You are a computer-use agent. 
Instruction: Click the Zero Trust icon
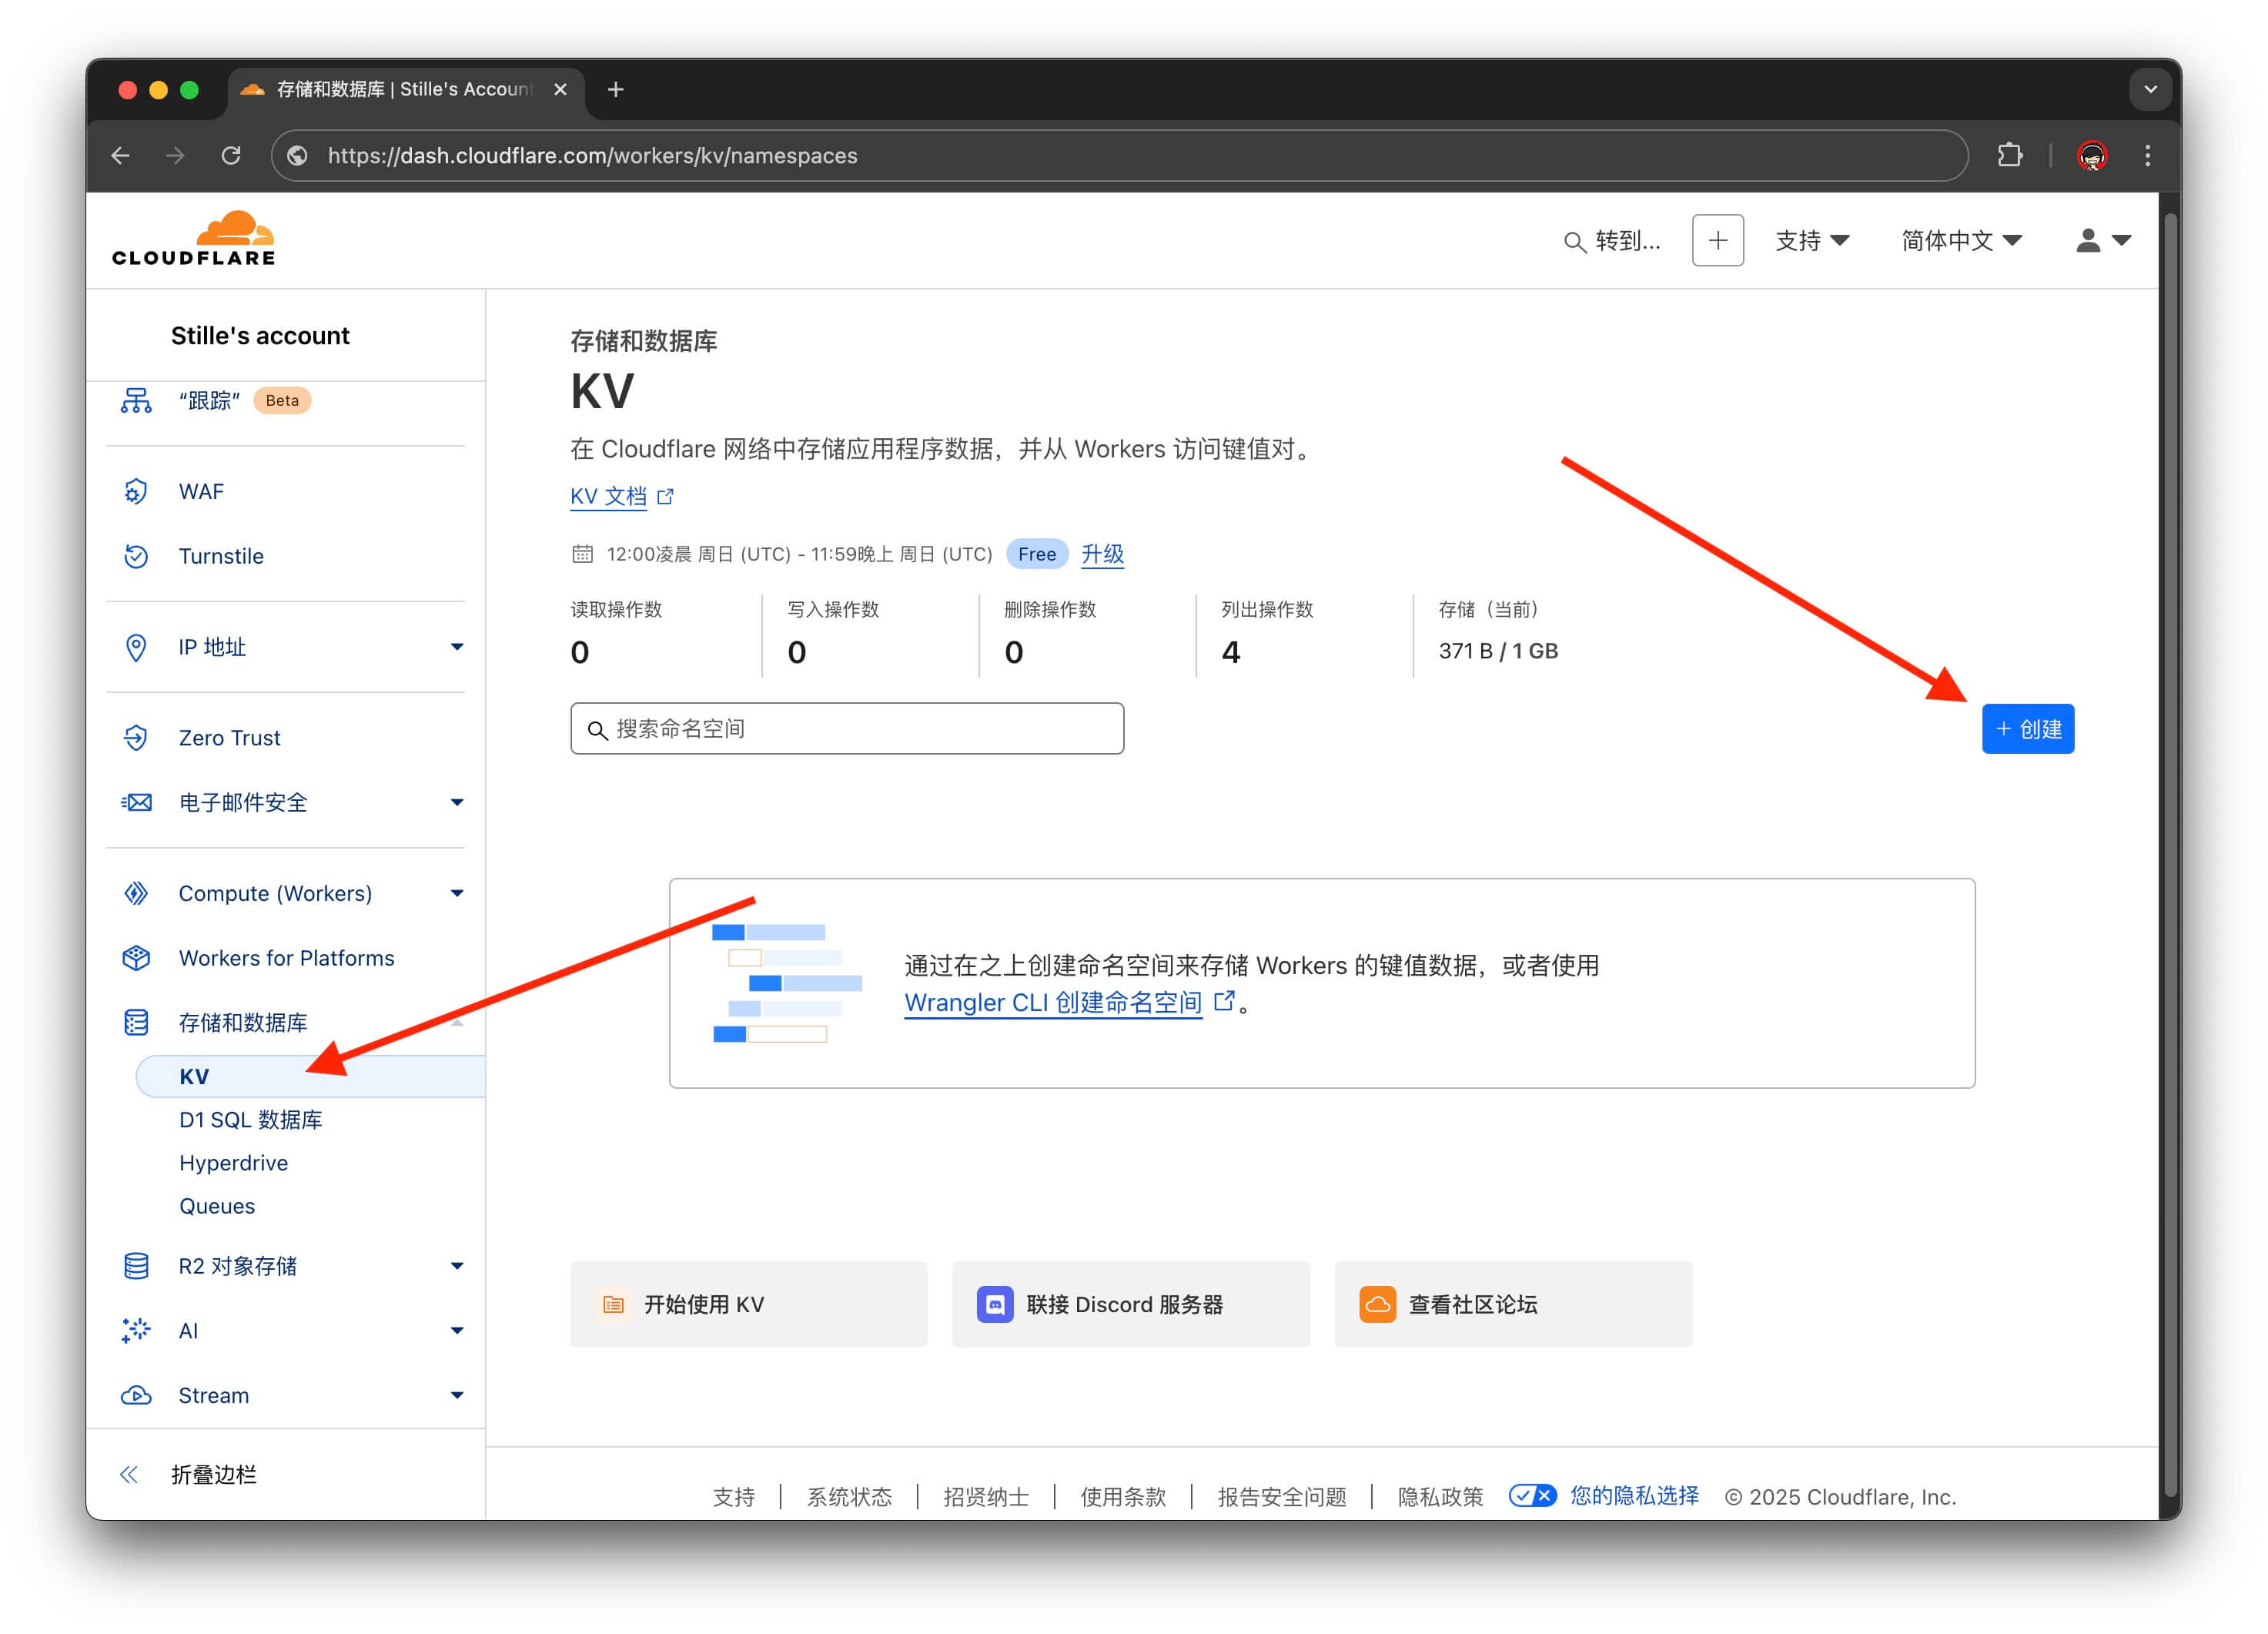click(136, 738)
